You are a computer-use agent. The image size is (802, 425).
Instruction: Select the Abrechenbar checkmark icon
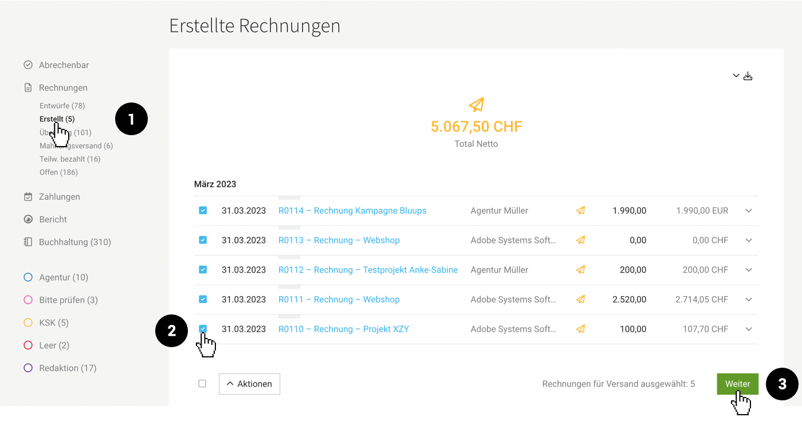point(27,65)
